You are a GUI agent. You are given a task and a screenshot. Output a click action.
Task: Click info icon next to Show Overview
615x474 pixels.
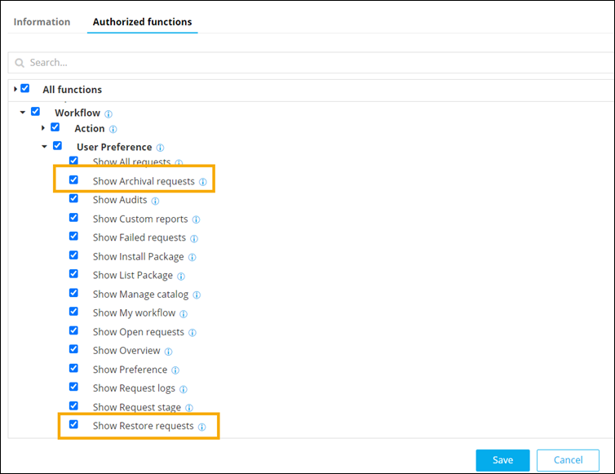pyautogui.click(x=168, y=352)
